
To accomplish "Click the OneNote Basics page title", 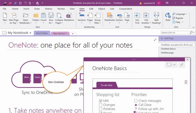I will (x=110, y=68).
